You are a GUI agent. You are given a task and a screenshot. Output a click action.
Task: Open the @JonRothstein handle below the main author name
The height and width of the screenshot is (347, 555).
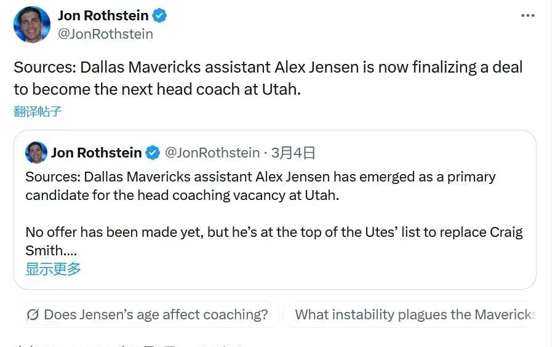(105, 34)
